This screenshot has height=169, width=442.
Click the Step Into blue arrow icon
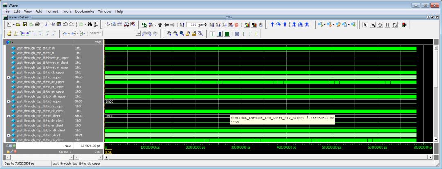(x=272, y=25)
